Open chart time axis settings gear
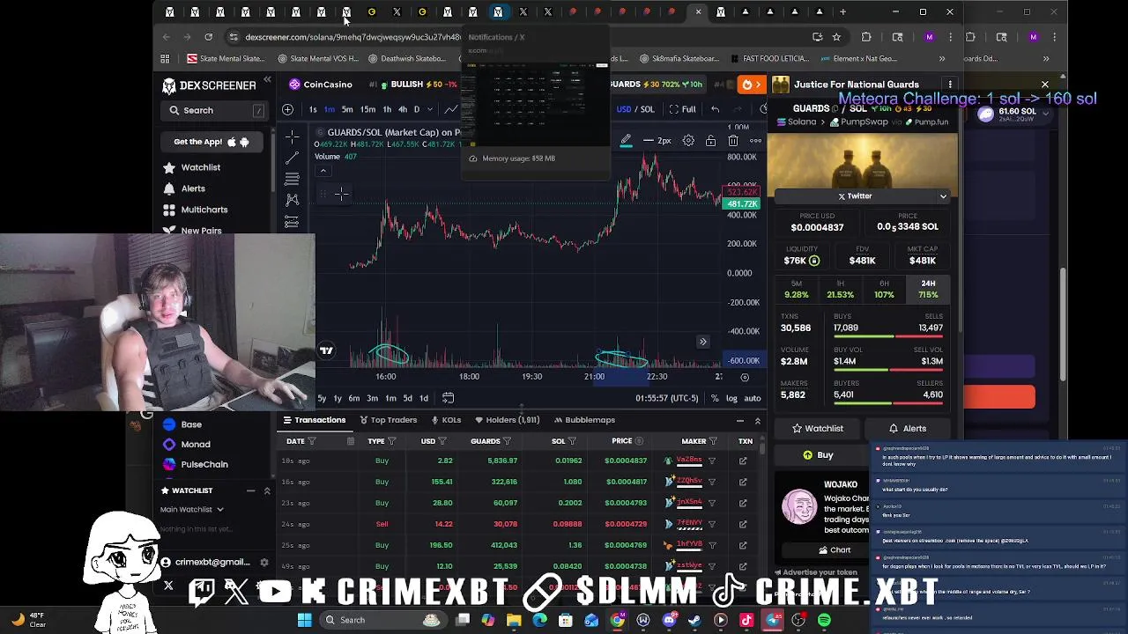1128x634 pixels. pos(745,377)
